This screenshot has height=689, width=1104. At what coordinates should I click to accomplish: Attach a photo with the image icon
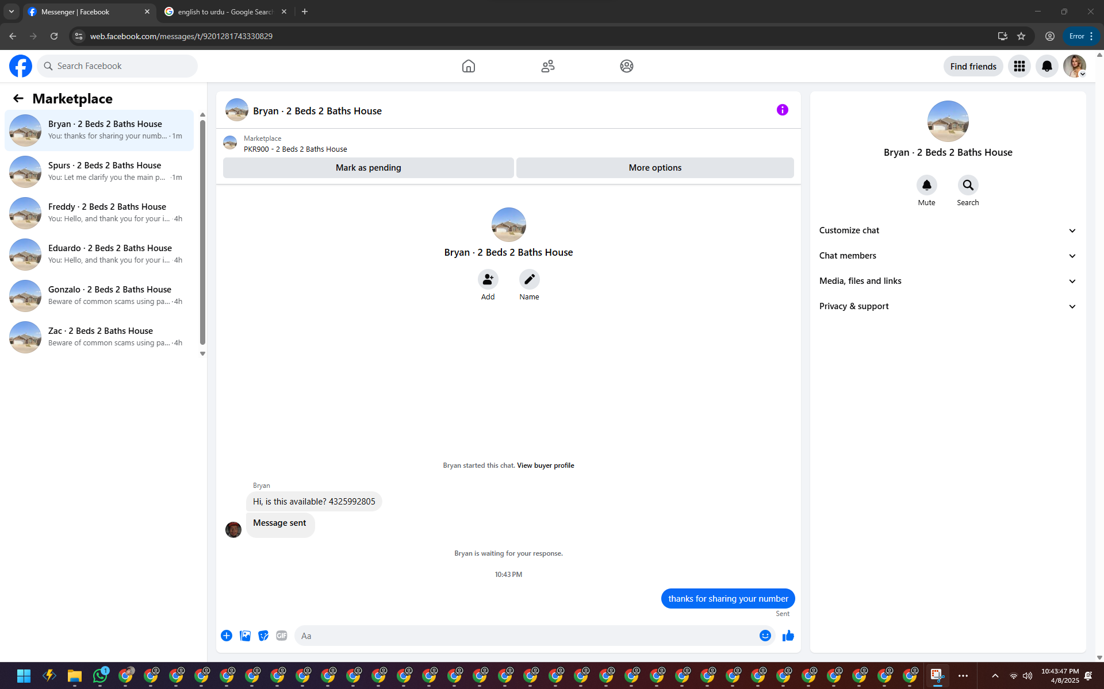pyautogui.click(x=245, y=636)
